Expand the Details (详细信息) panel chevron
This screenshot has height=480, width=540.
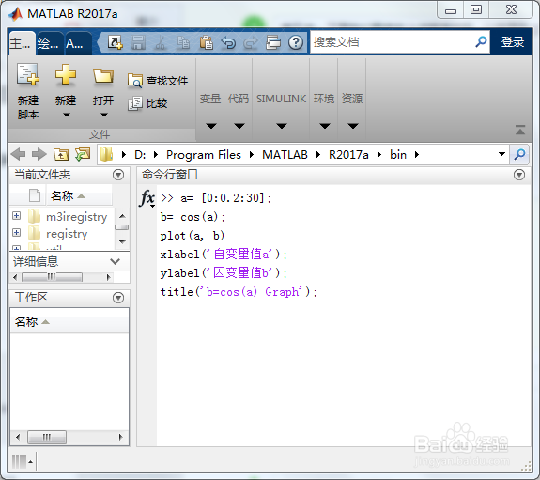point(115,261)
